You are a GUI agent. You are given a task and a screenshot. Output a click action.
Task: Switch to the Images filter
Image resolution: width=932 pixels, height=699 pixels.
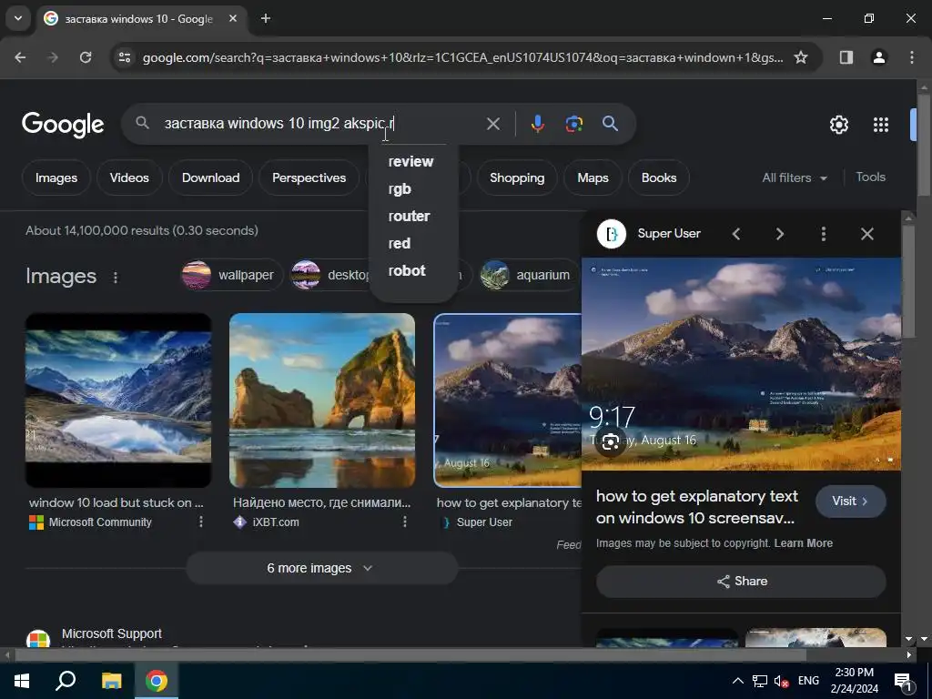[x=56, y=177]
